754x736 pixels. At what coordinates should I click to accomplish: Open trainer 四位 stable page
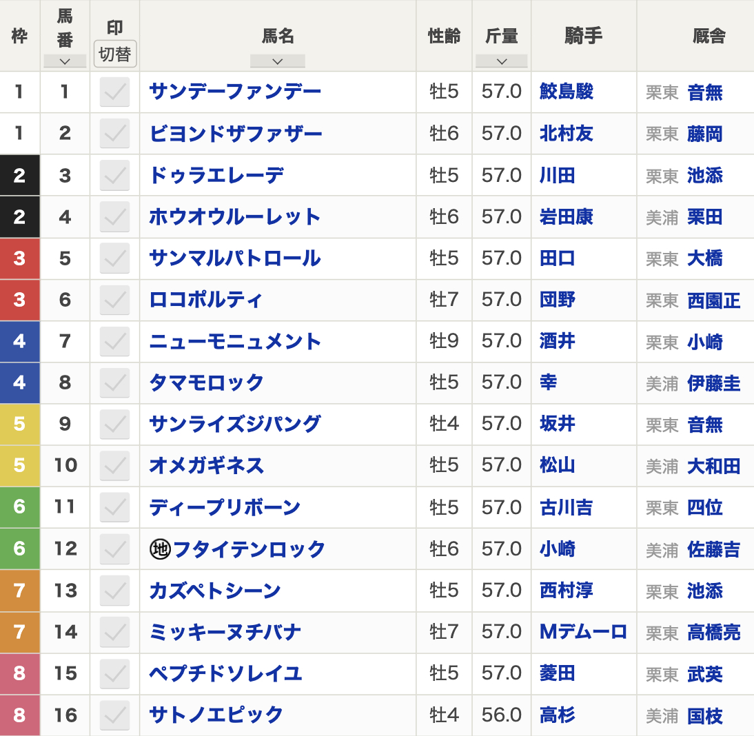pos(705,507)
